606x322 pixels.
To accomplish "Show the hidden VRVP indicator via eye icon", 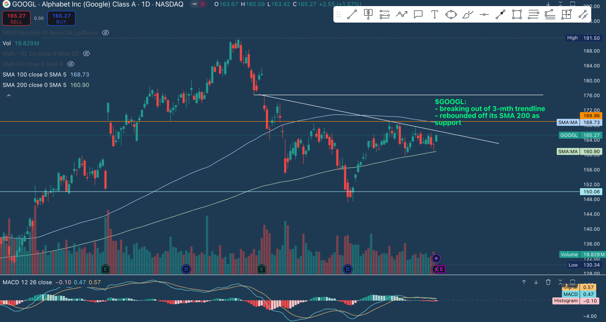I will coord(106,33).
